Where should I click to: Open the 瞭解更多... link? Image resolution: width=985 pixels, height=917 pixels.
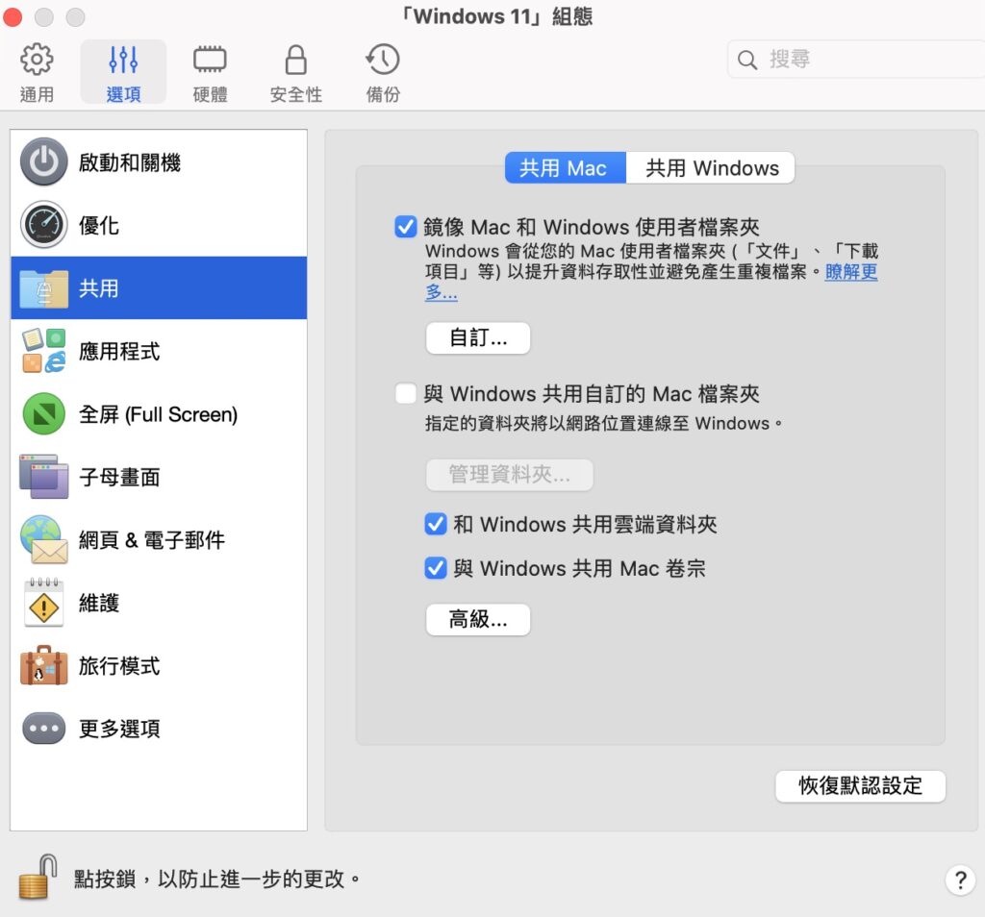coord(851,272)
